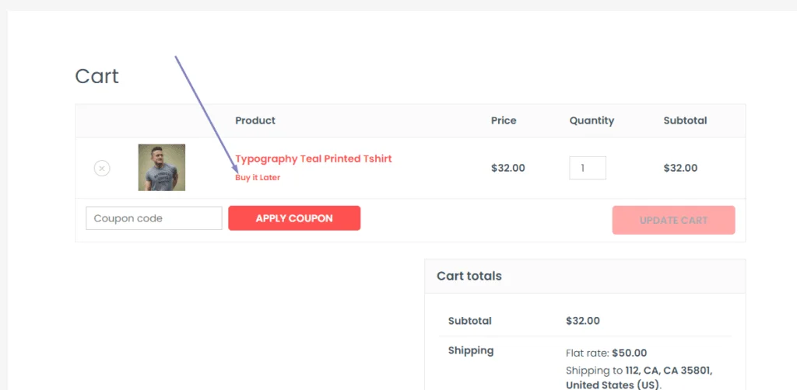The height and width of the screenshot is (390, 797).
Task: Select the Product column header
Action: 255,120
